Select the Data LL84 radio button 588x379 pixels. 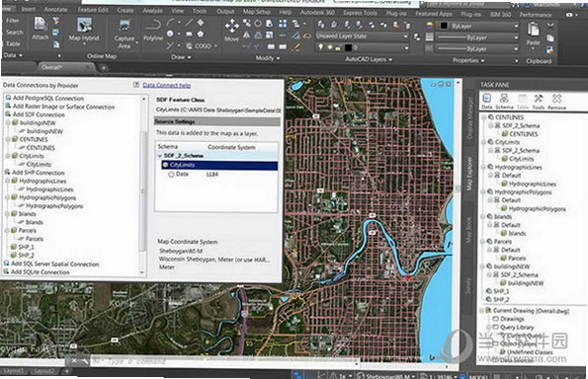click(x=171, y=175)
